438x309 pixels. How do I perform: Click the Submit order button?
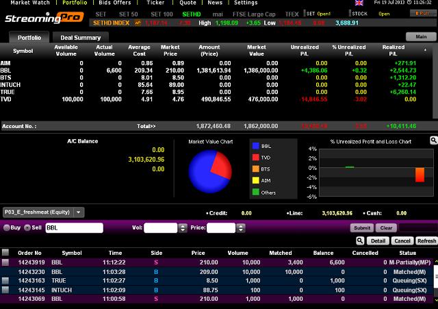(362, 228)
